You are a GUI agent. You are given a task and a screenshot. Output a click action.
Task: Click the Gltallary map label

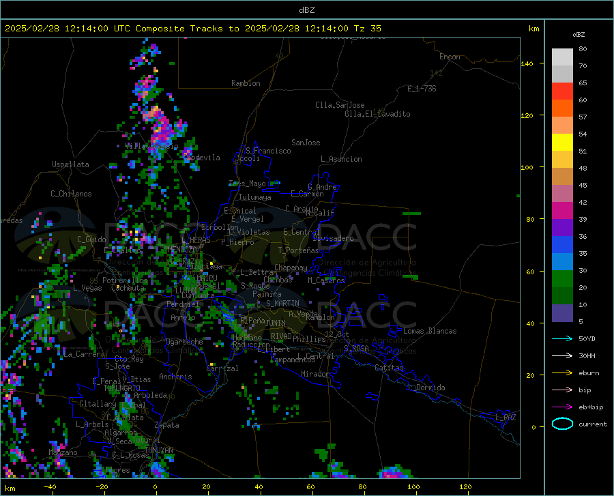(x=98, y=404)
